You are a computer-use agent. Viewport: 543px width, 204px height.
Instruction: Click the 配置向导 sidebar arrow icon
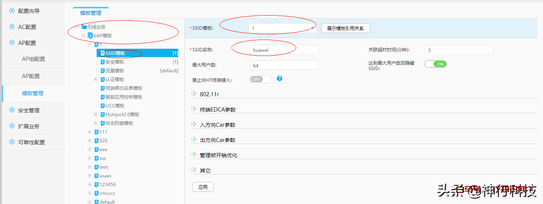pos(12,11)
